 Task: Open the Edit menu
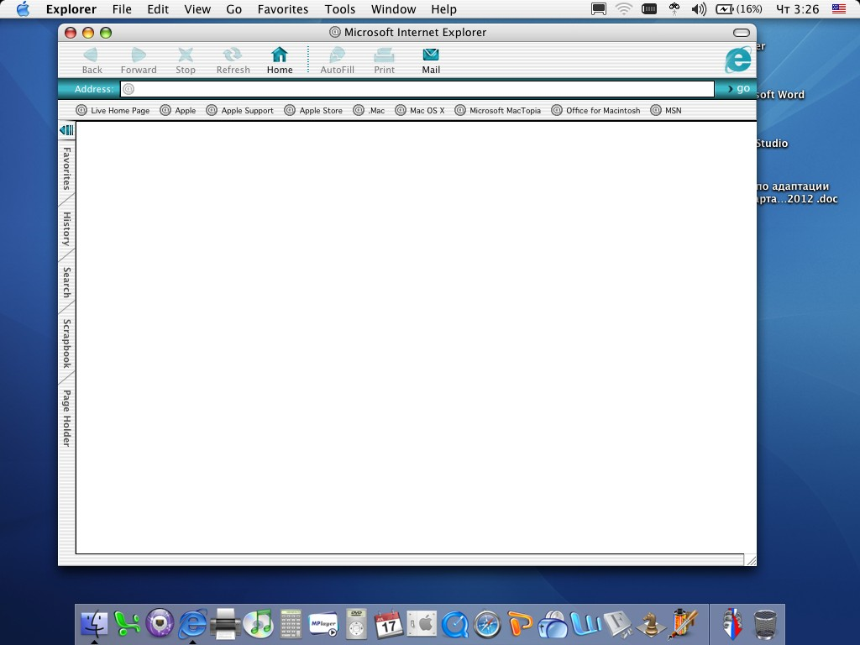click(x=158, y=9)
